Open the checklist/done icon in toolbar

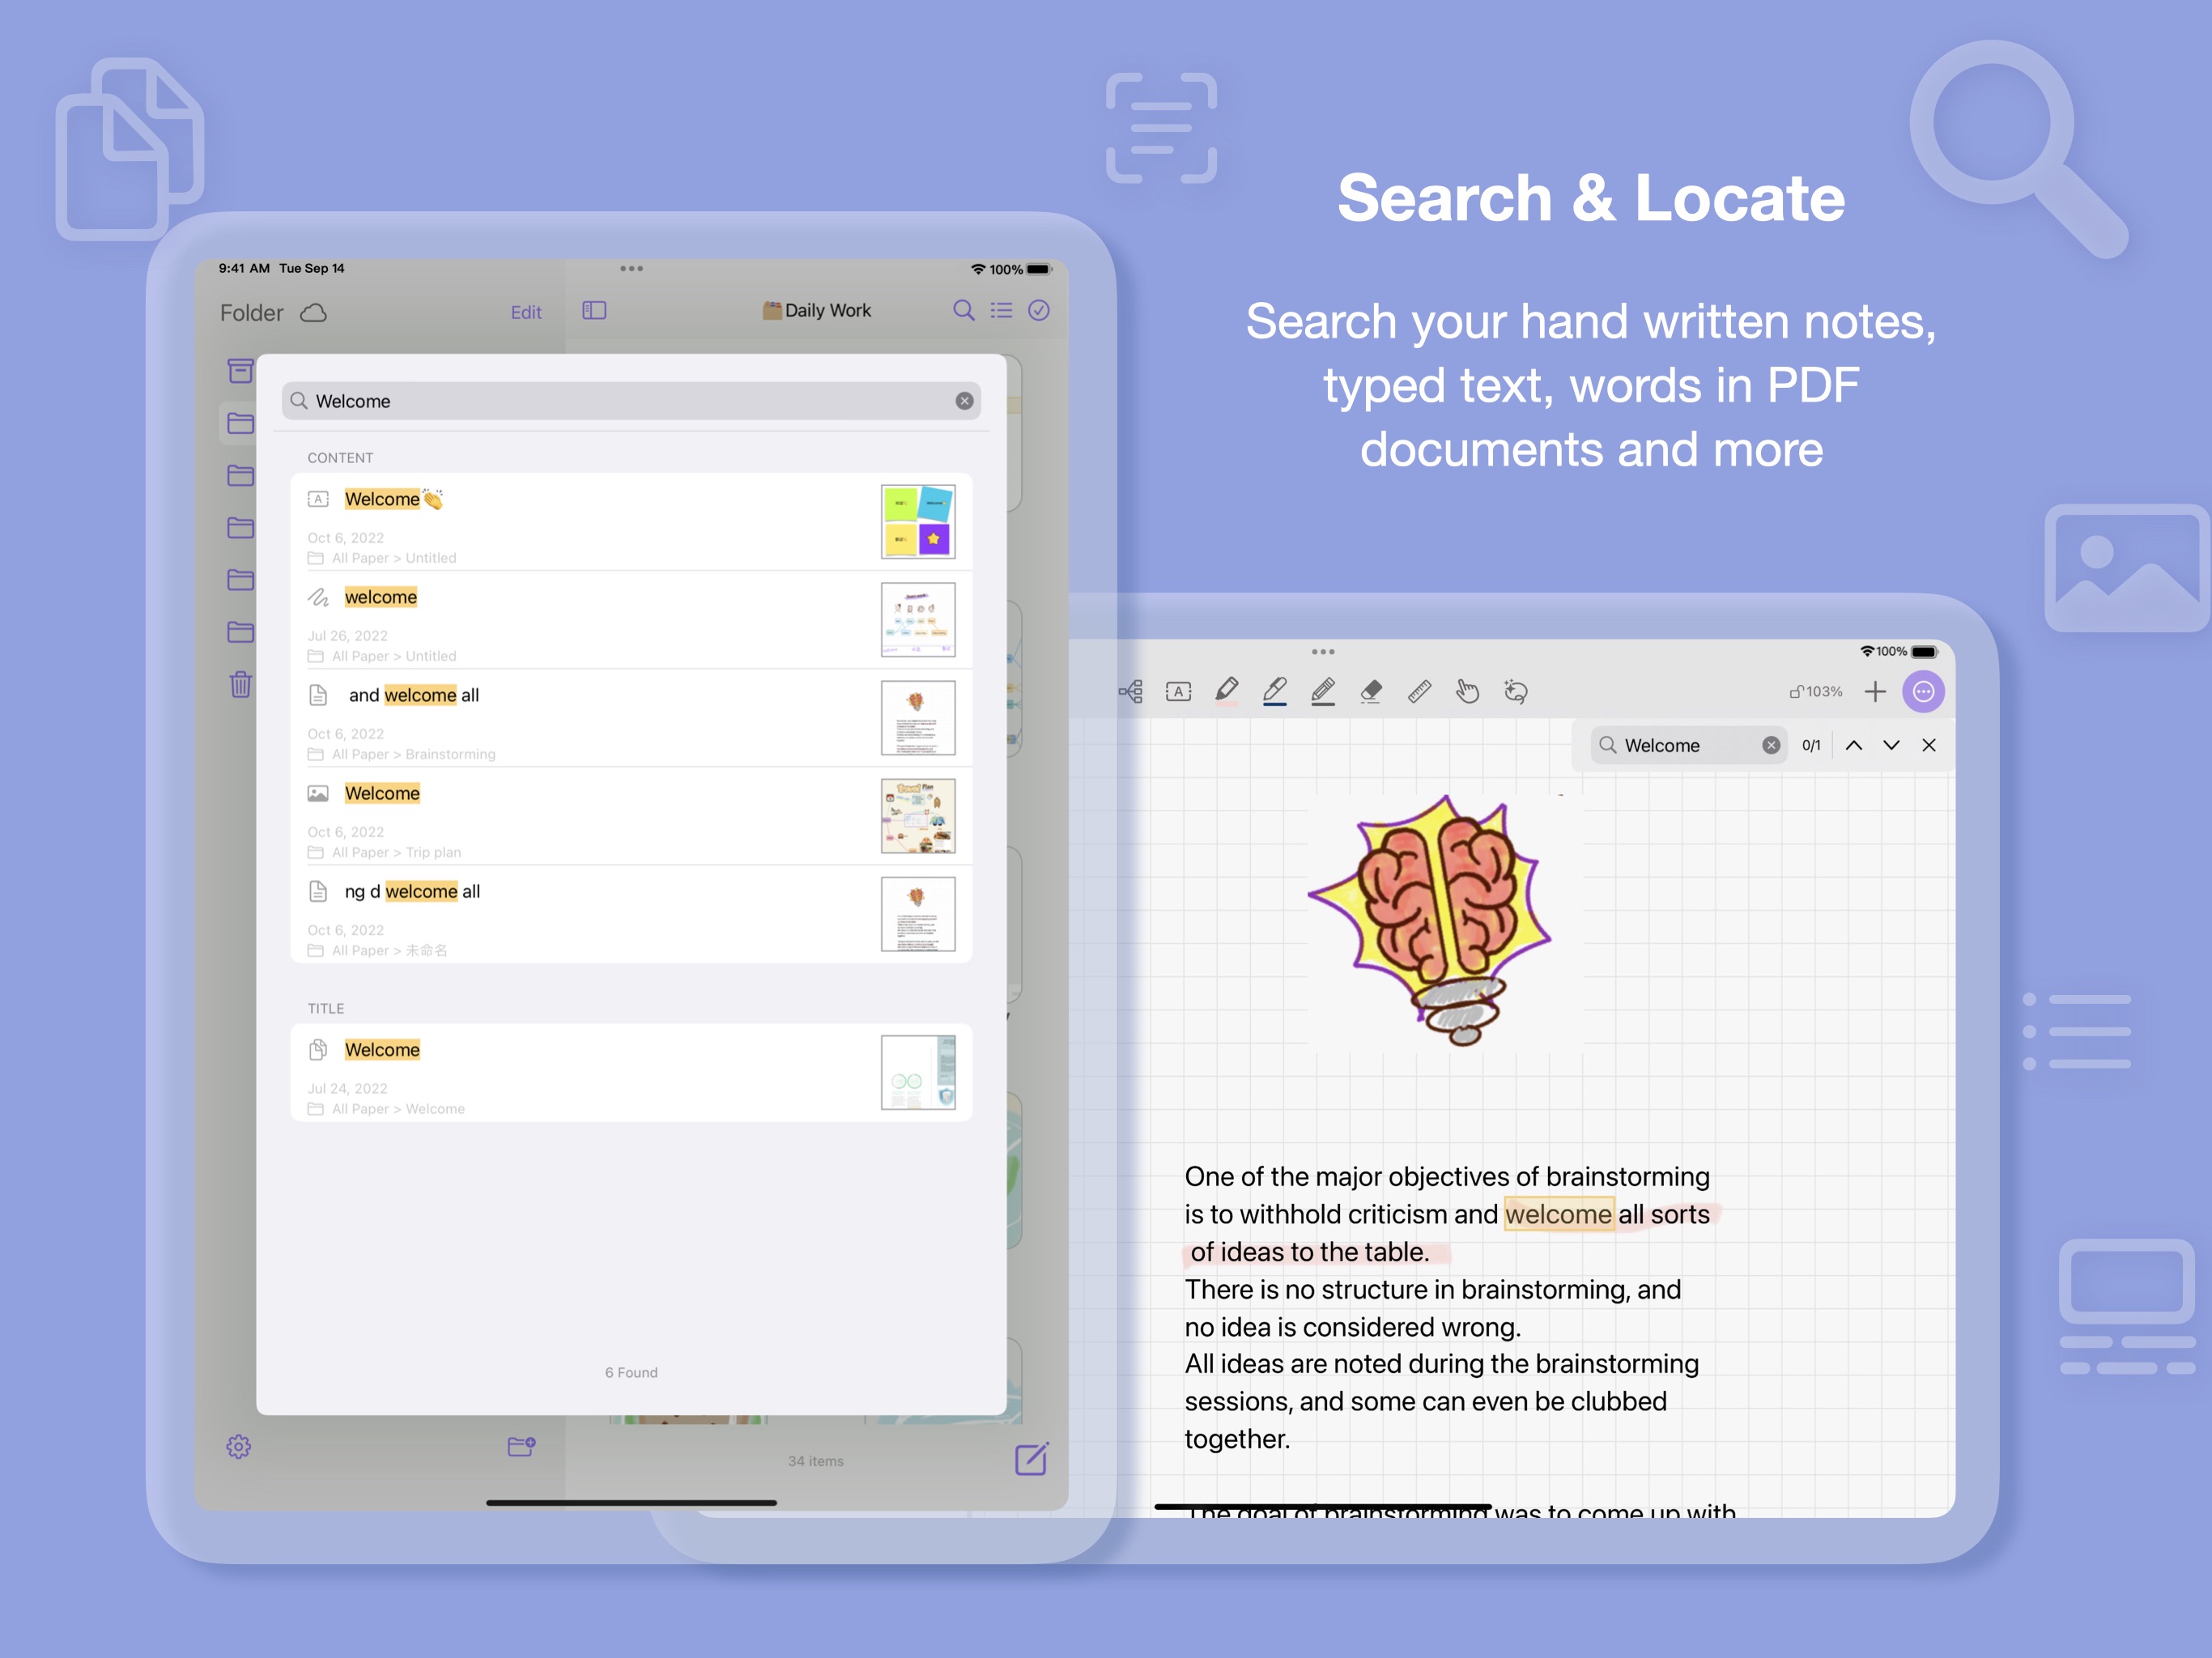(x=1038, y=312)
